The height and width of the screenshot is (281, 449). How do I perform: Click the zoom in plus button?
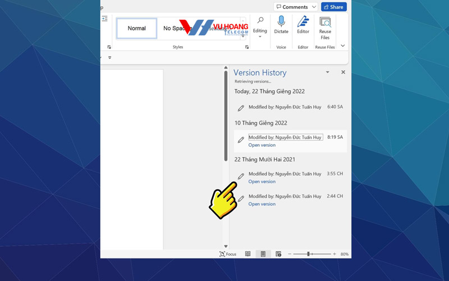(x=335, y=254)
